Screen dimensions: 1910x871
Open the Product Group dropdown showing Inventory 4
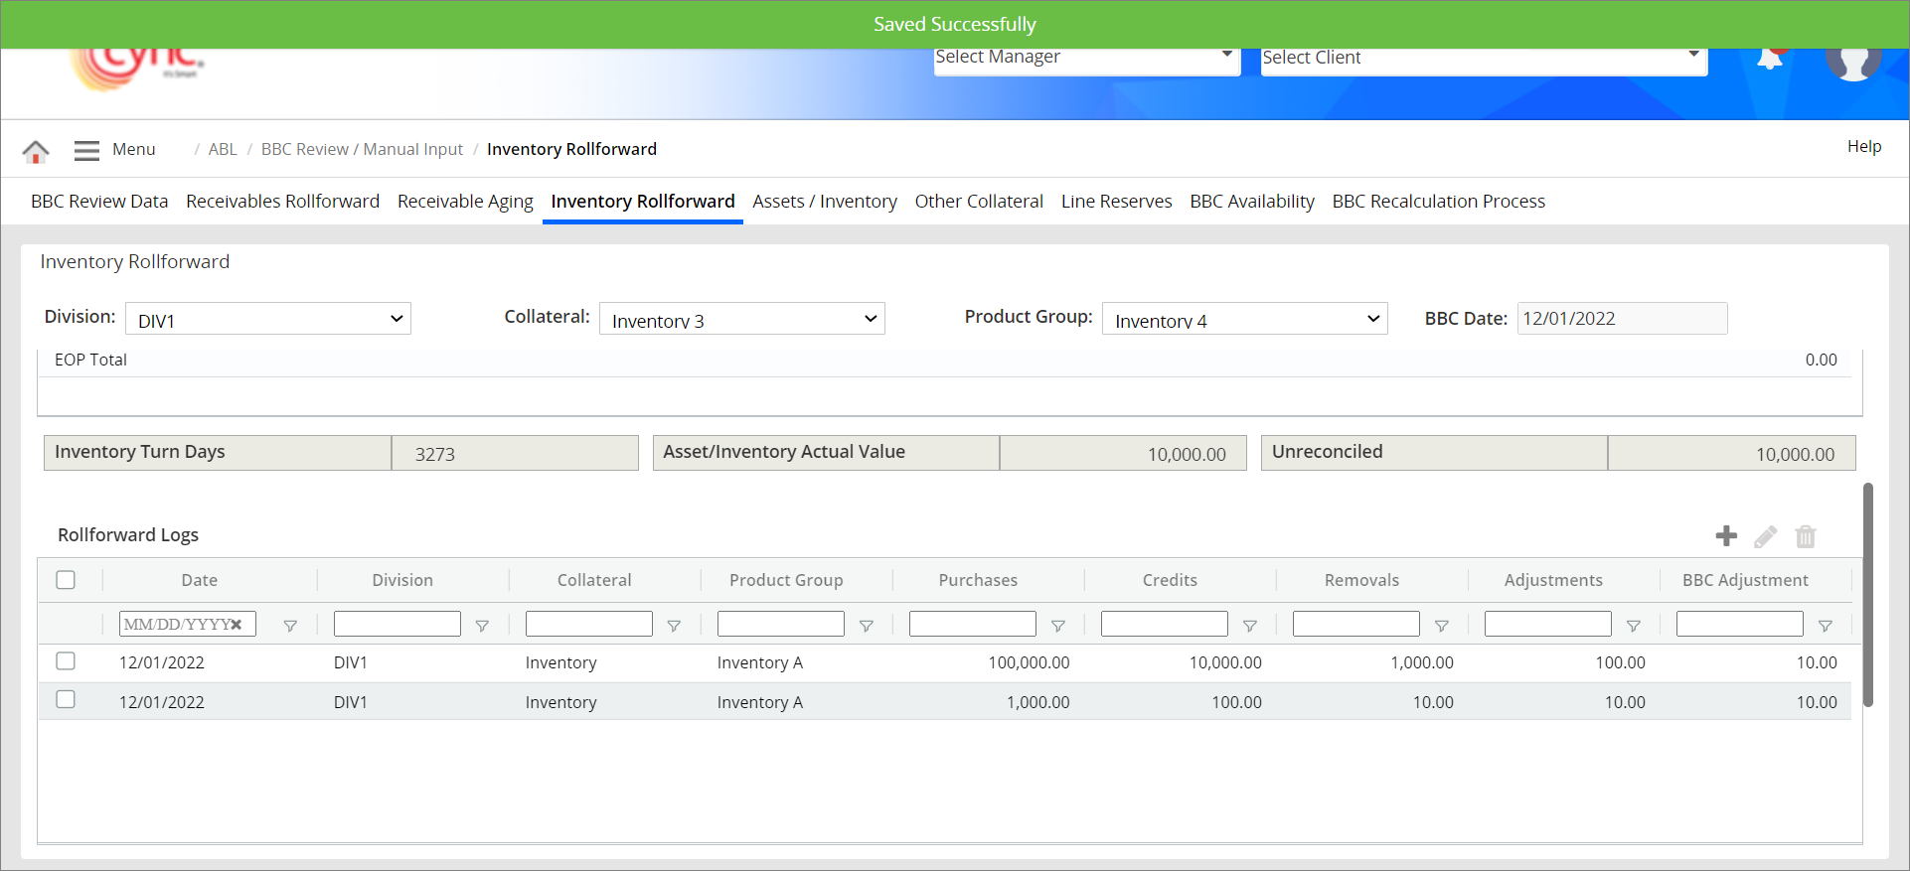1244,319
